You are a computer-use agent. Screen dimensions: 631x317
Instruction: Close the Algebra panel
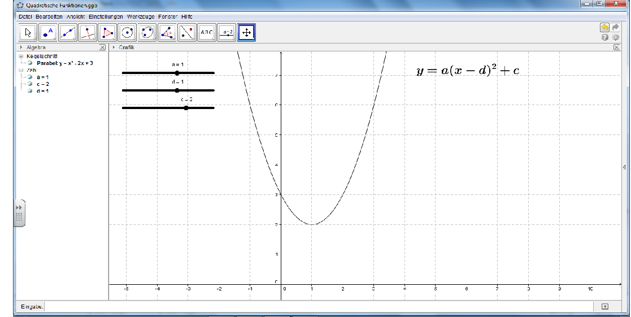click(102, 48)
